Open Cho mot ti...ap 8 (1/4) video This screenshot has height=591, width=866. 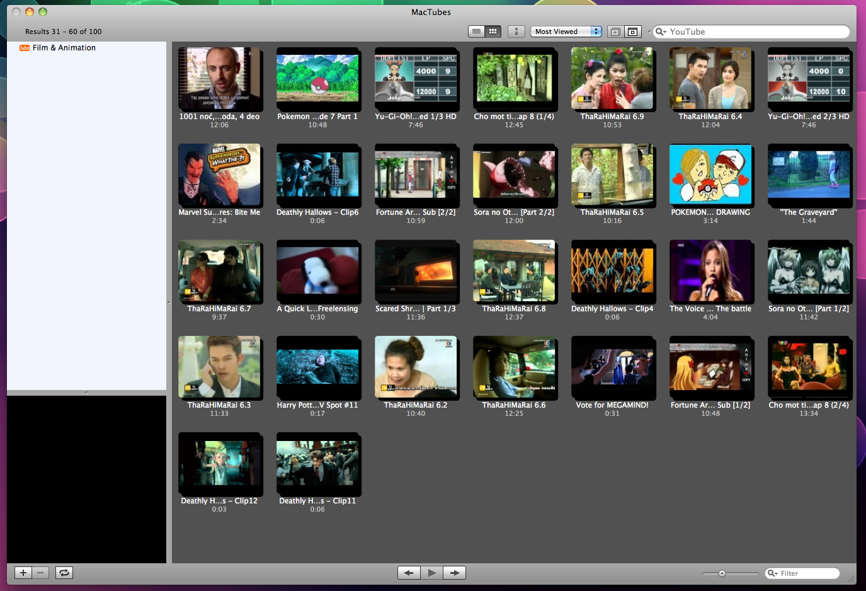(x=514, y=78)
